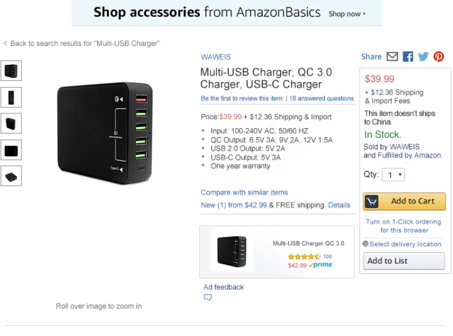Open sponsored Multi-USB Charger QC 3.0 ad
The image size is (453, 336).
[277, 252]
